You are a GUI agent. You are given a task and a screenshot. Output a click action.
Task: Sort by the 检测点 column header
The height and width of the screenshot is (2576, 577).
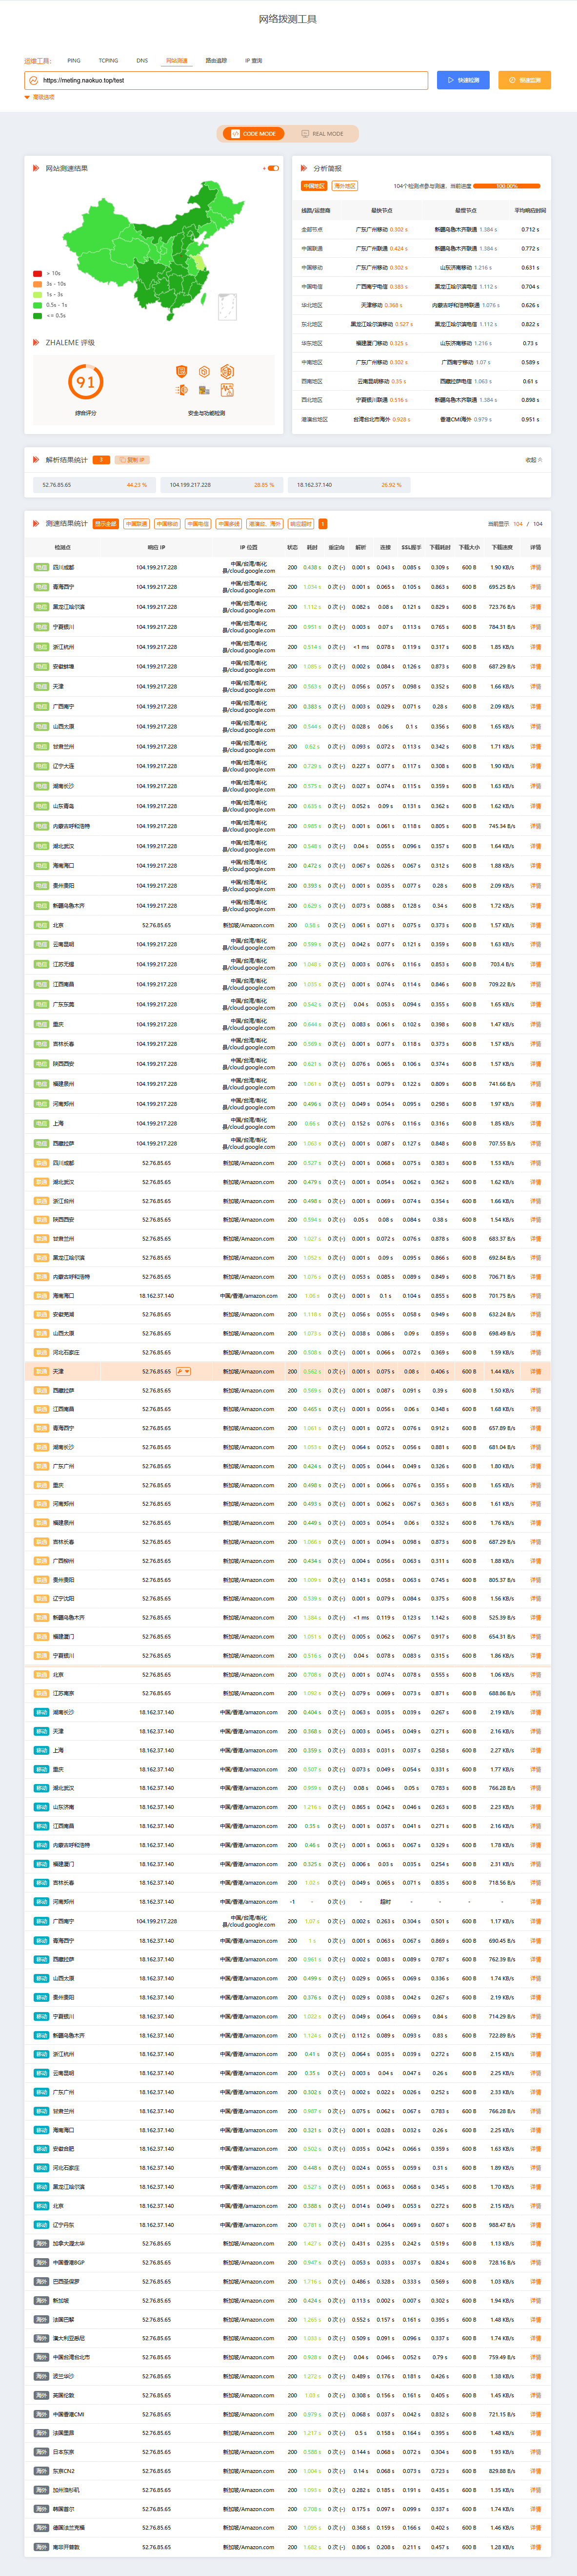tap(63, 548)
